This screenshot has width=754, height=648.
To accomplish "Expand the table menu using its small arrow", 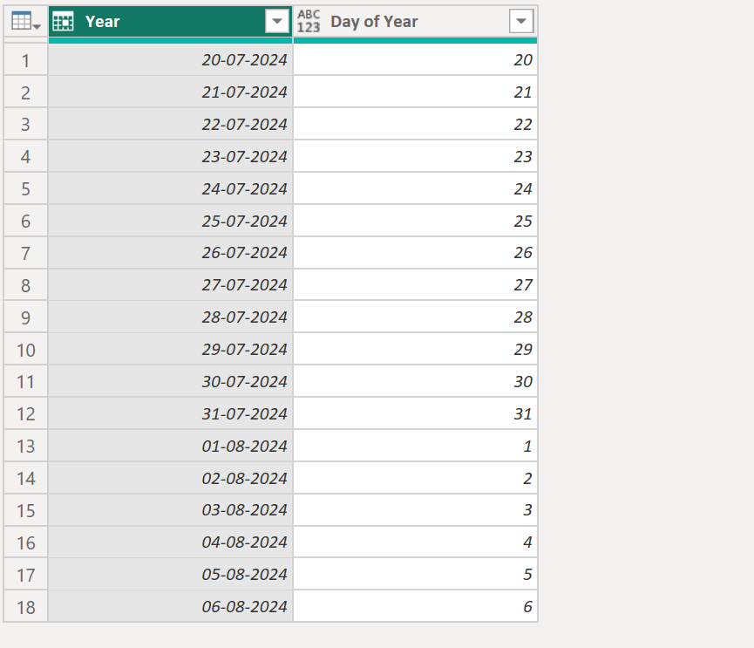I will click(33, 26).
